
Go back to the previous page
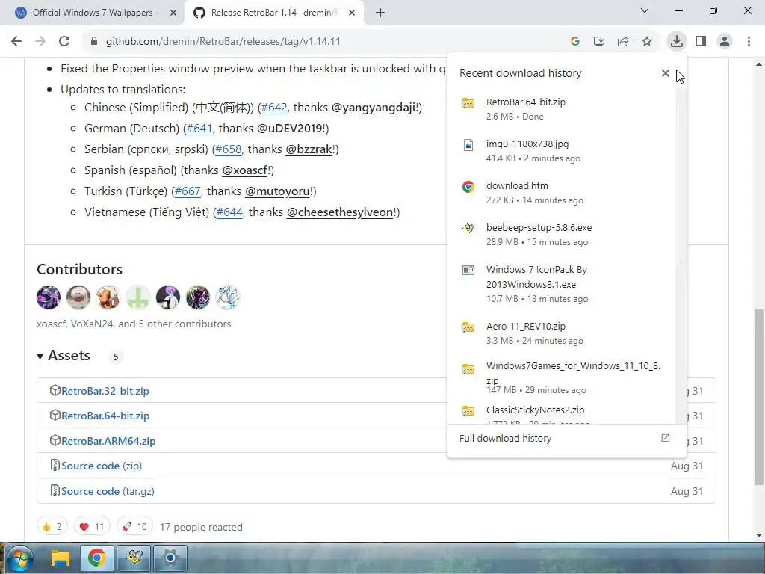coord(16,42)
